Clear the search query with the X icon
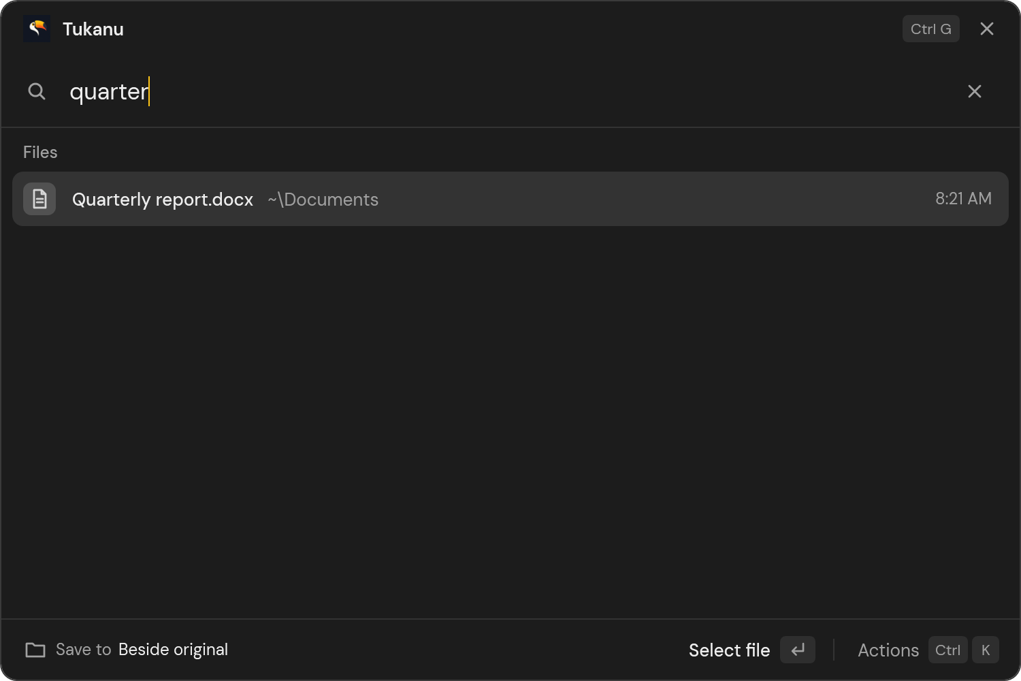Image resolution: width=1021 pixels, height=681 pixels. click(975, 91)
